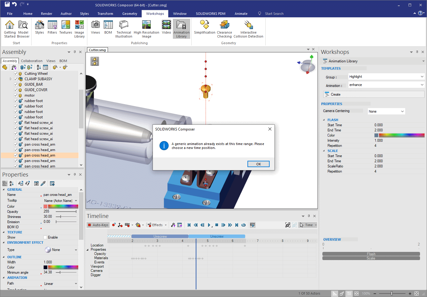The height and width of the screenshot is (297, 427).
Task: Click the Flash overview bar
Action: tap(371, 254)
